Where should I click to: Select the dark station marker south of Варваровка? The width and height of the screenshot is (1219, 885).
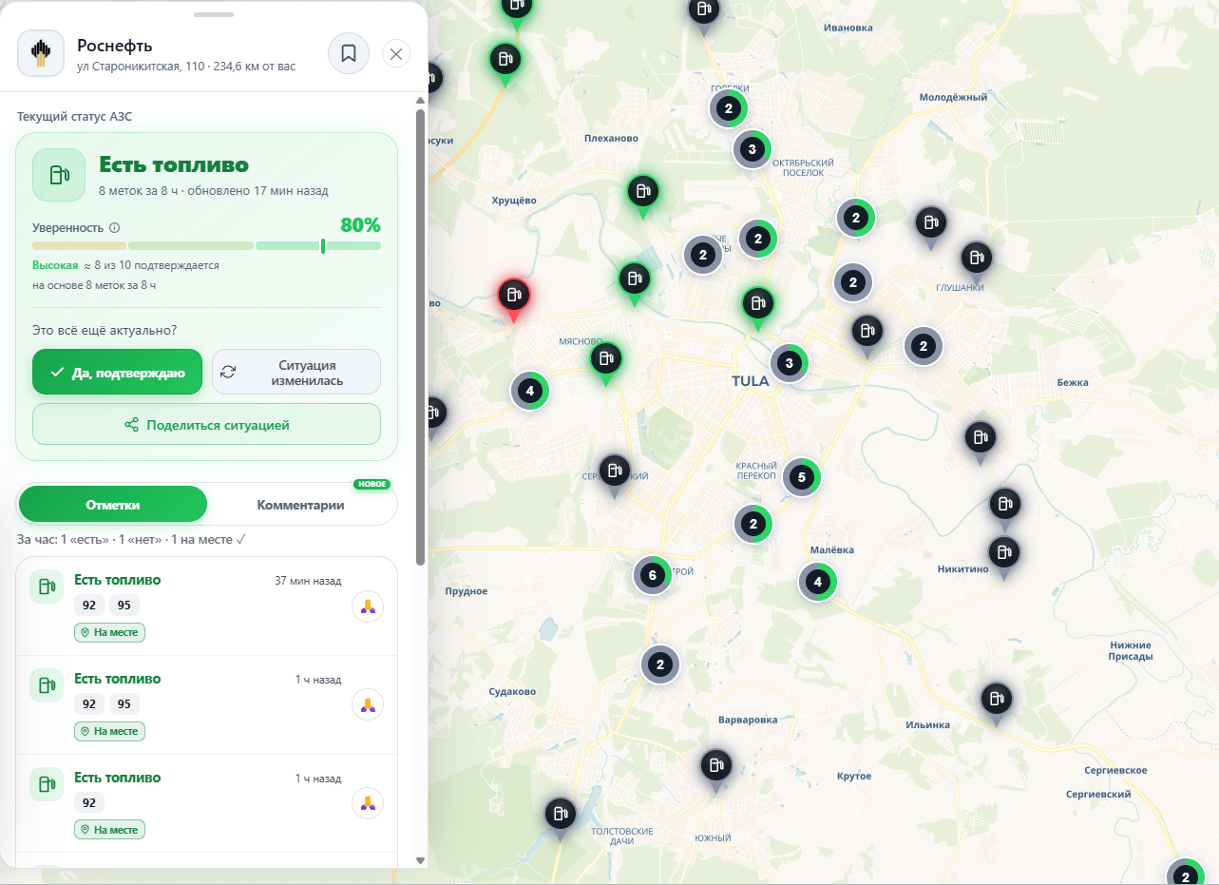click(715, 768)
